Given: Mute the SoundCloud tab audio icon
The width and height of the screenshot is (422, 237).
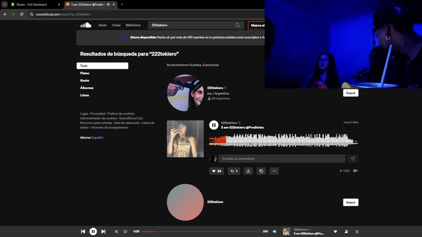Looking at the screenshot, I should [x=108, y=4].
